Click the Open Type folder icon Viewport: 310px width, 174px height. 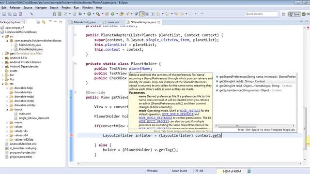click(122, 14)
